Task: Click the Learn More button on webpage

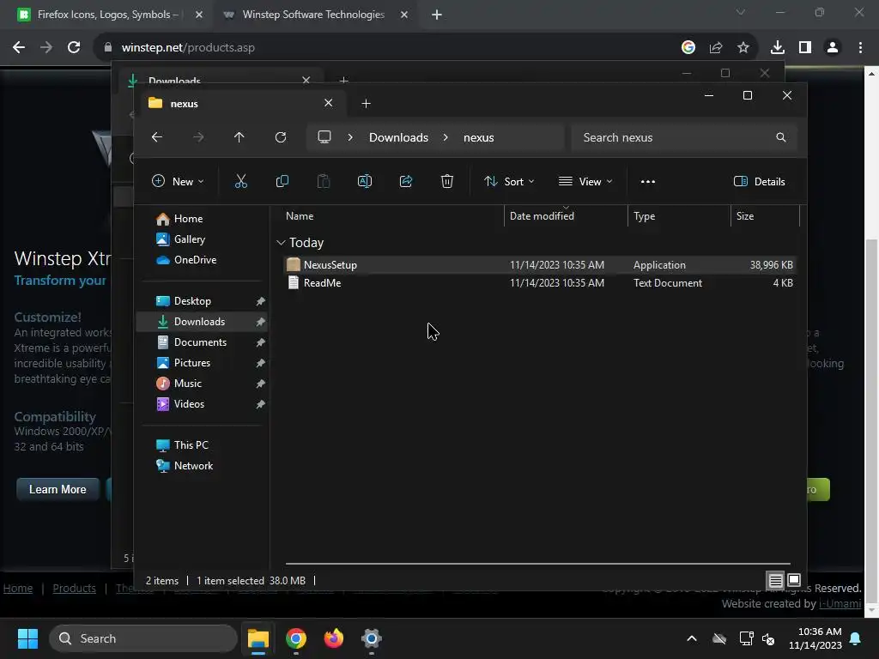Action: pos(58,489)
